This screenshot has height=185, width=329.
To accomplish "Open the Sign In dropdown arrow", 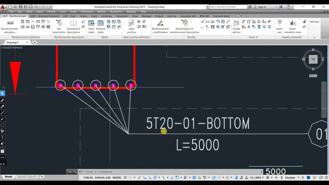I will click(277, 7).
